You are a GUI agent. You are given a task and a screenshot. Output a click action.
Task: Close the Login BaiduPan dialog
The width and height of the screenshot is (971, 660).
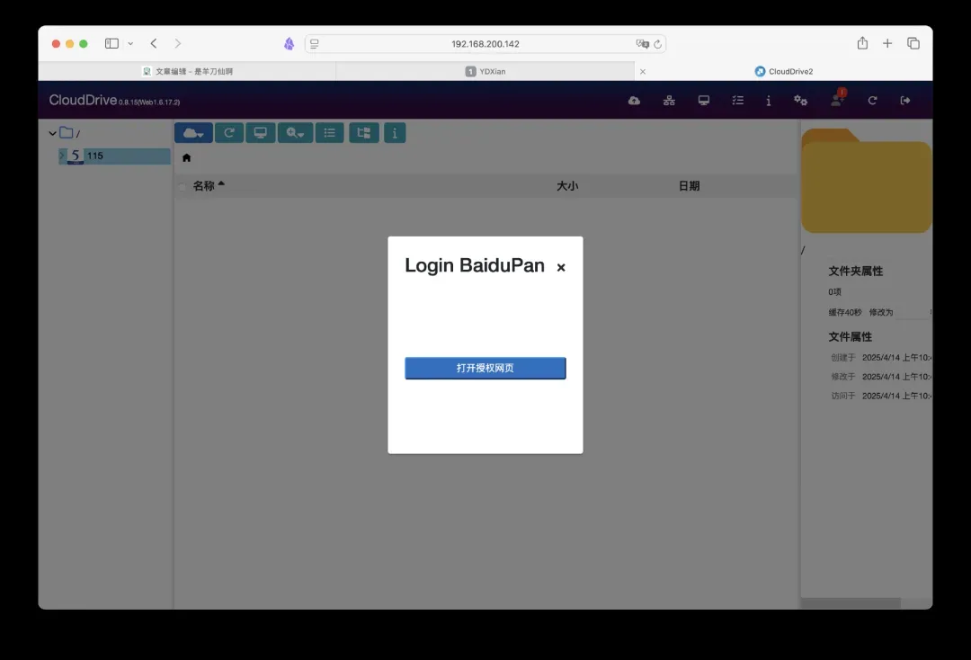(561, 267)
